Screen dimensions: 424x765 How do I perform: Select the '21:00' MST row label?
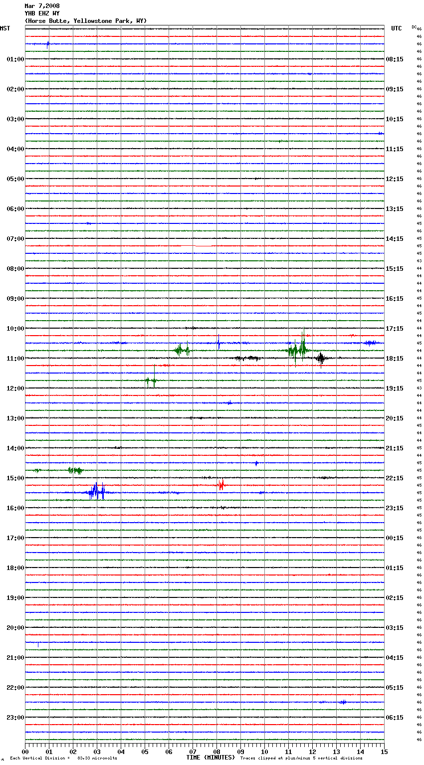15,658
